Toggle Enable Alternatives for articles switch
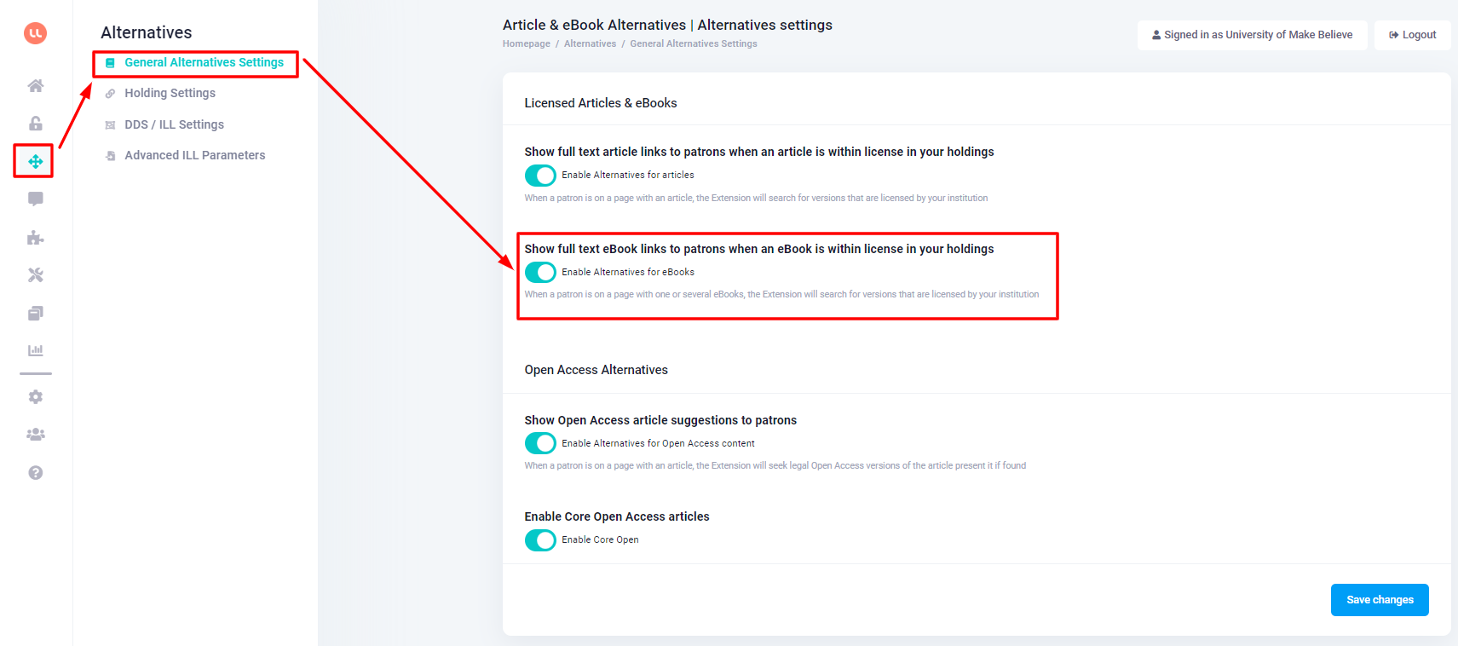The height and width of the screenshot is (646, 1458). point(540,176)
